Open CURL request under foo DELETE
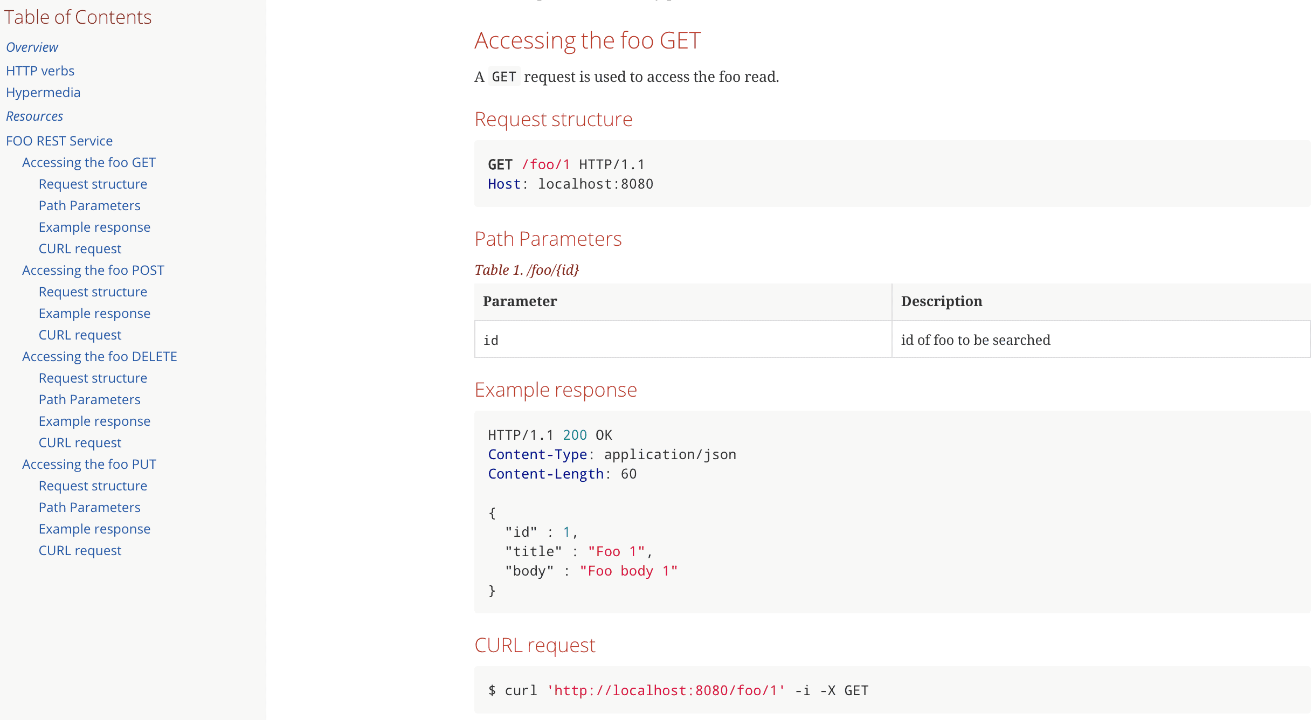This screenshot has height=720, width=1313. coord(80,442)
